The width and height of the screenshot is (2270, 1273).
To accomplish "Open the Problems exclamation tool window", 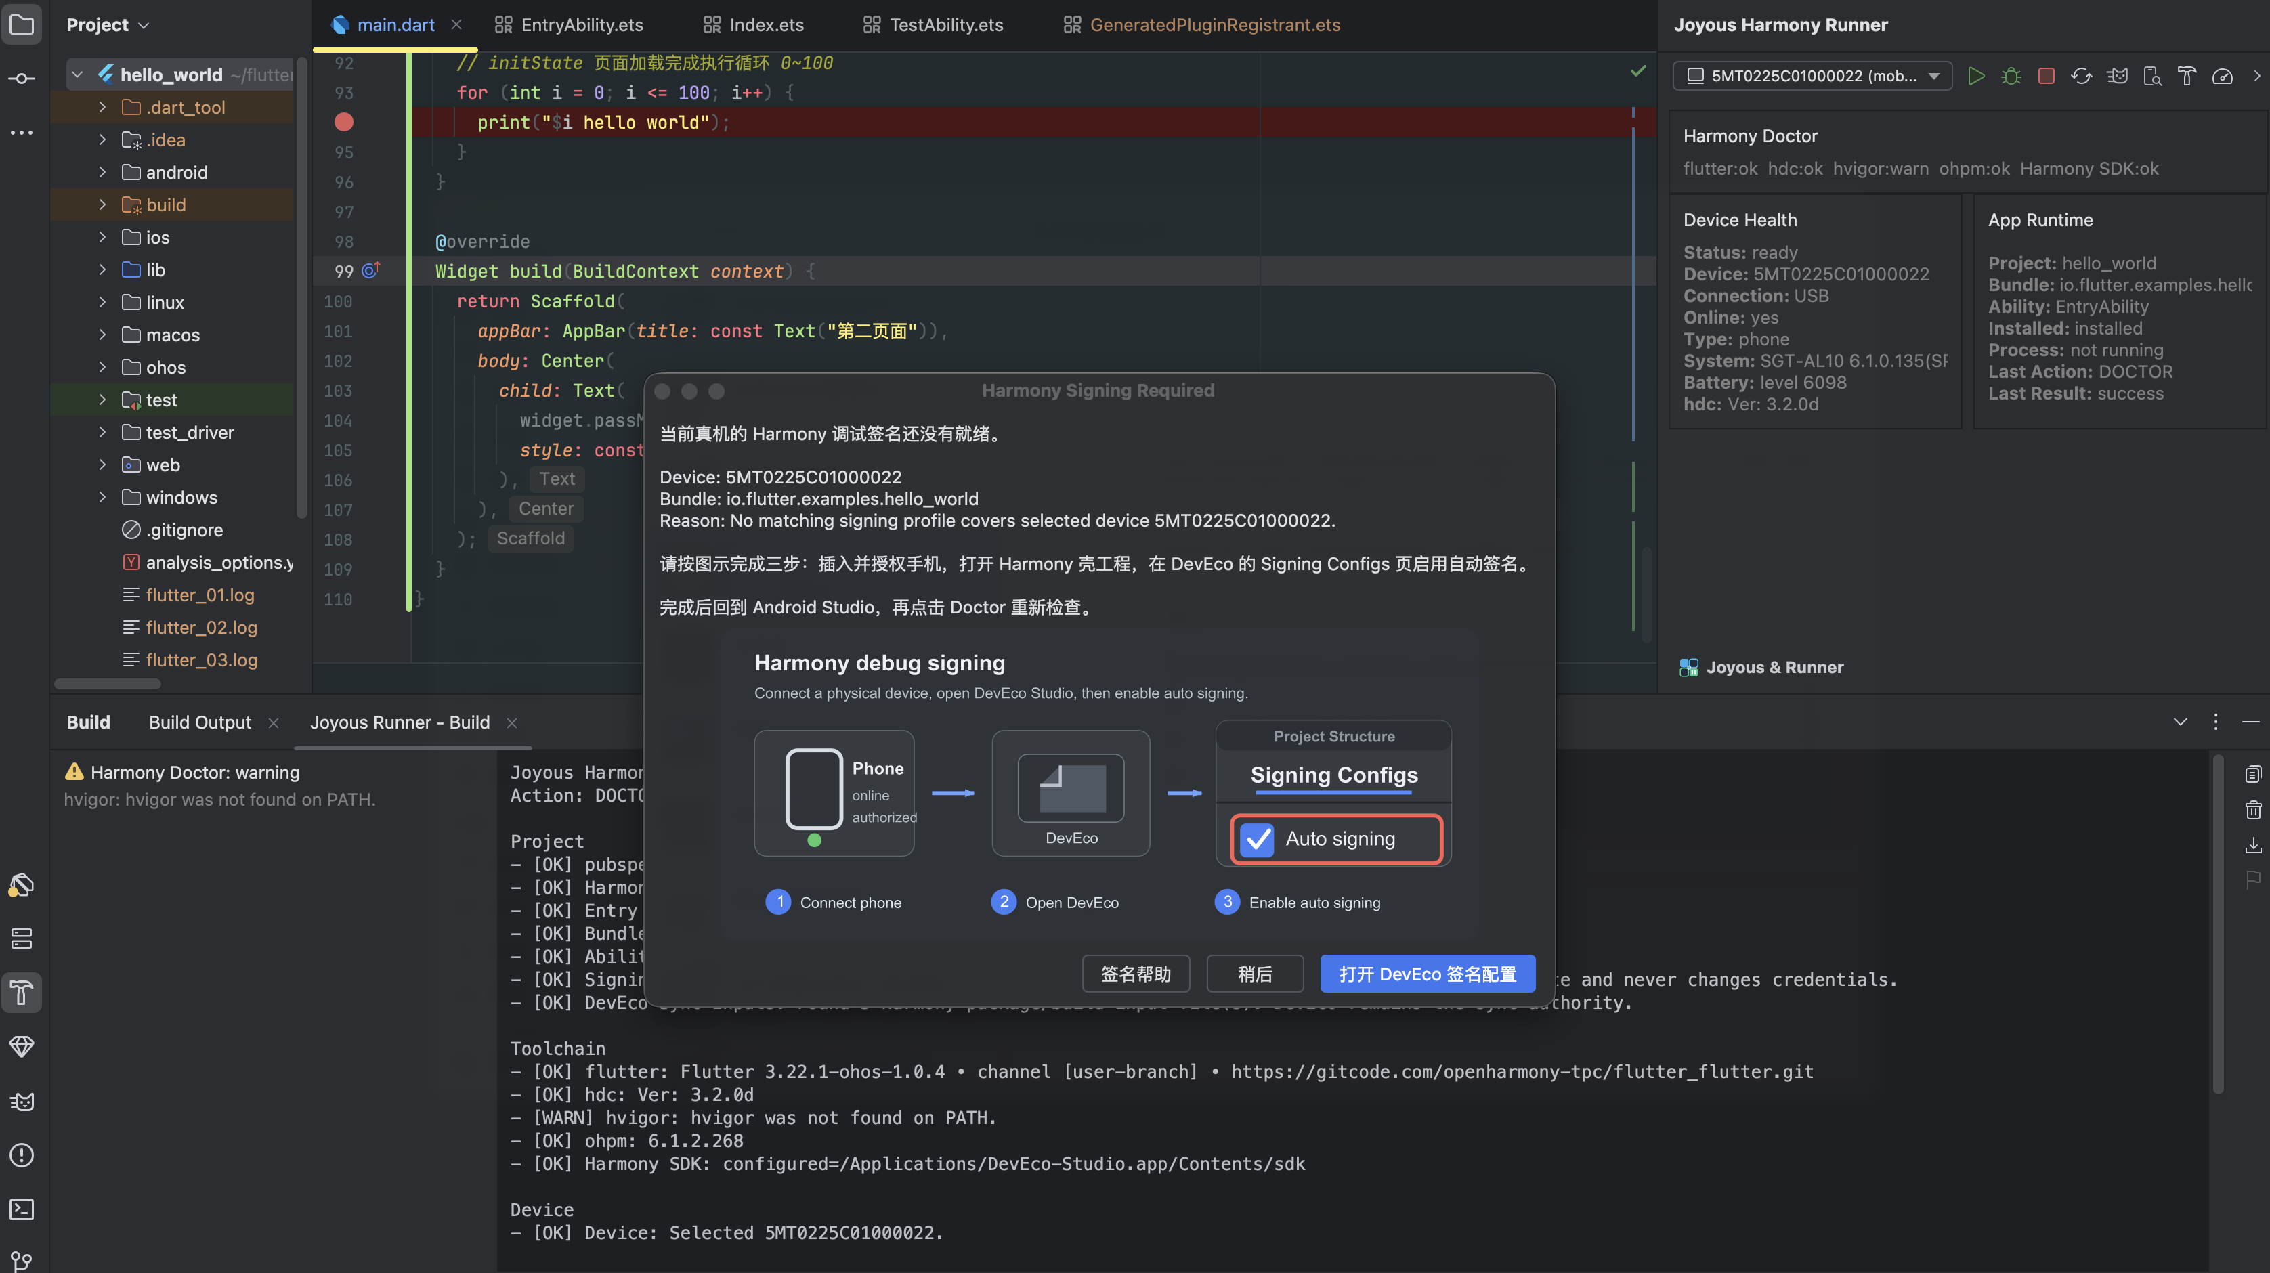I will (22, 1155).
